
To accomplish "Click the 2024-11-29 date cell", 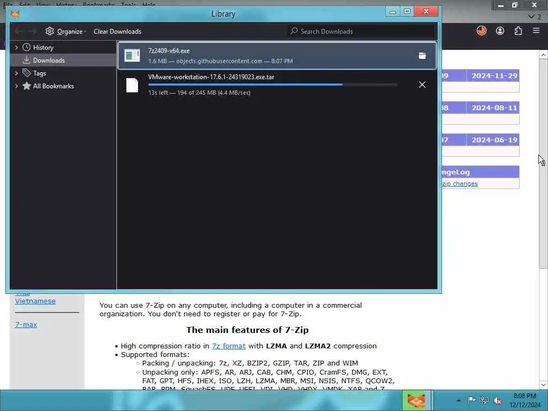I will click(493, 75).
